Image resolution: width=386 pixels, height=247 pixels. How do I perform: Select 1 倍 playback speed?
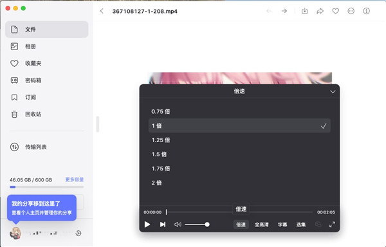239,125
